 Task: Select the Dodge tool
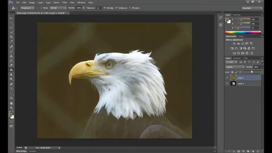(x=11, y=79)
